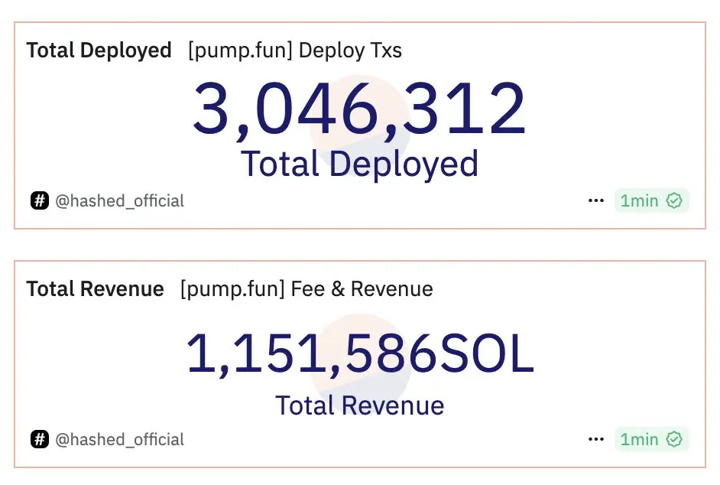The width and height of the screenshot is (720, 485).
Task: Open the Total Revenue card title
Action: (95, 289)
